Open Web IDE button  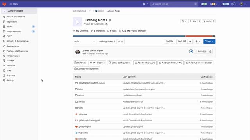(182, 41)
